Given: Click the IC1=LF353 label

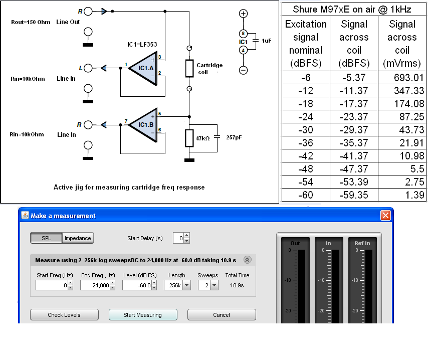Looking at the screenshot, I should [142, 44].
